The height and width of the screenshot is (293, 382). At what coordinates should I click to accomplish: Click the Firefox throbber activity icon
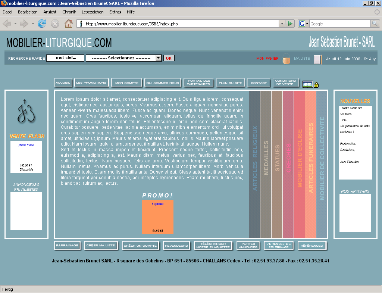[377, 12]
